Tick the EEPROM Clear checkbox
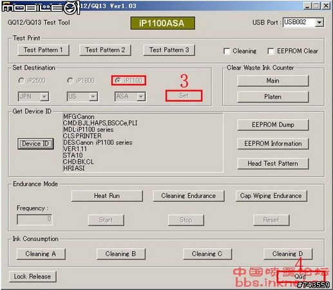 pos(271,51)
